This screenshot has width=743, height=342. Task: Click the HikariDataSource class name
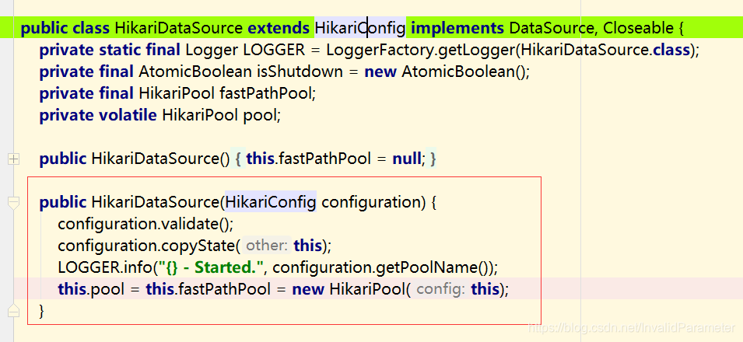click(x=179, y=29)
